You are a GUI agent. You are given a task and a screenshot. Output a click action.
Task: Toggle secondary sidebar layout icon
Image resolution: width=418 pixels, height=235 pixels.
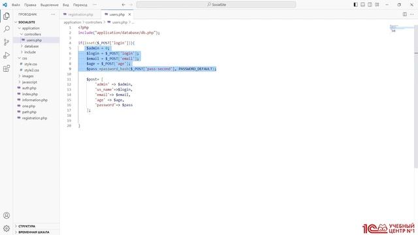pos(370,5)
